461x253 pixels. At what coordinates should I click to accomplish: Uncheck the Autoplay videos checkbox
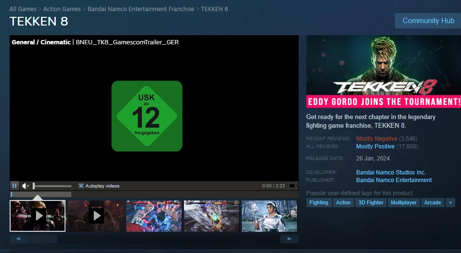coord(81,186)
